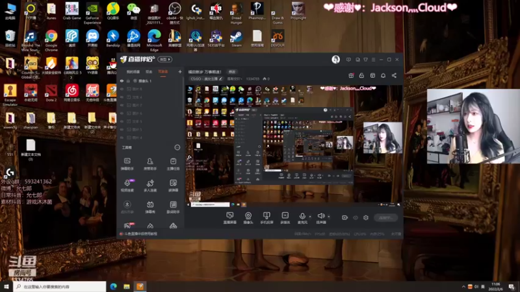This screenshot has width=520, height=292.
Task: Expand the toolbox with the circled more button
Action: (177, 147)
